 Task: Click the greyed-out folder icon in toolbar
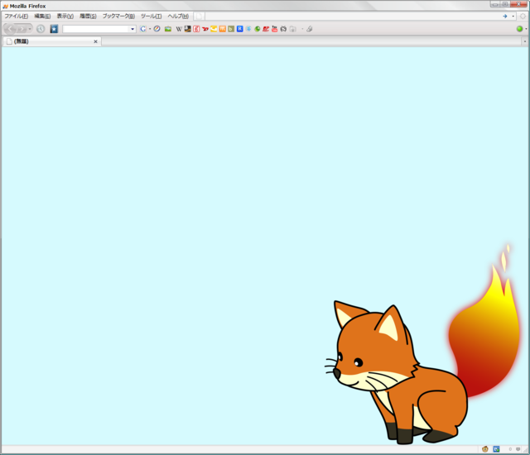point(292,29)
